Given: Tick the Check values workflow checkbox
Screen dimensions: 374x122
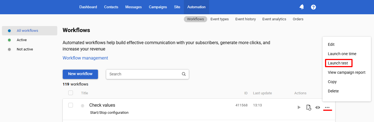Looking at the screenshot, I should (70, 105).
